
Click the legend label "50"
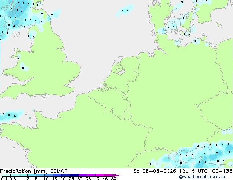(x=114, y=179)
